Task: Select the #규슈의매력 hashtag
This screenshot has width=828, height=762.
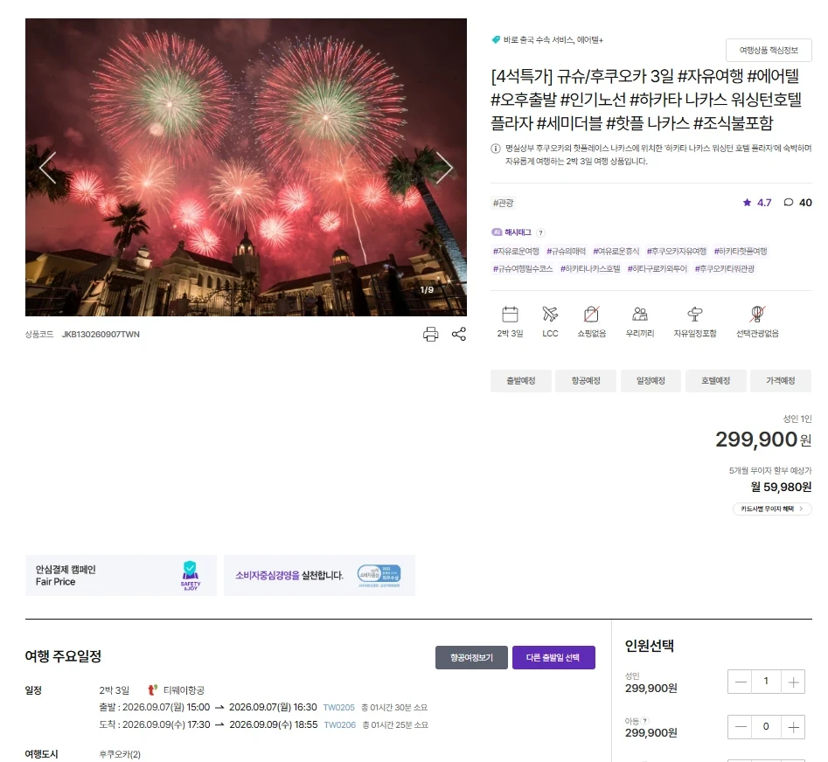Action: [566, 251]
